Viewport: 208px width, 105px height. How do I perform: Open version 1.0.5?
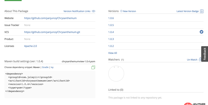tap(111, 25)
